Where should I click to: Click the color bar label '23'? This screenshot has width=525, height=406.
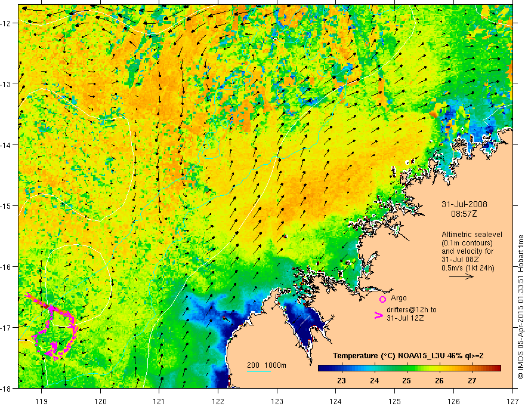[x=341, y=381]
